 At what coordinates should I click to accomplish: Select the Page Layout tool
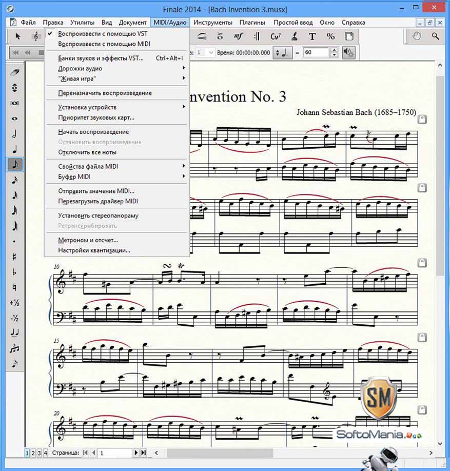point(349,36)
